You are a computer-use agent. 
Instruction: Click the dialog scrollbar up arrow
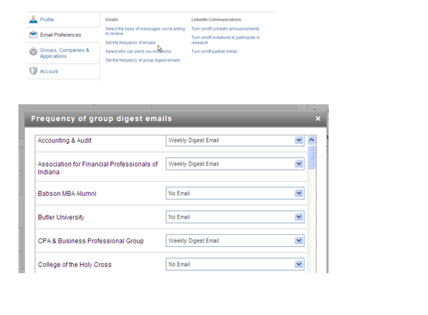pyautogui.click(x=312, y=140)
